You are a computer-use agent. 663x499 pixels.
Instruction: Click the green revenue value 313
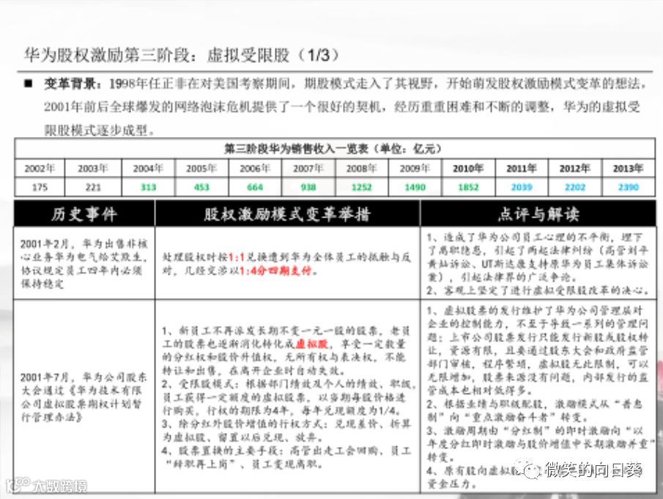pyautogui.click(x=148, y=187)
